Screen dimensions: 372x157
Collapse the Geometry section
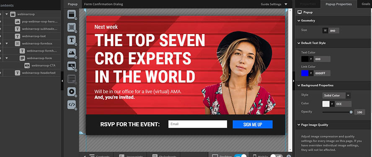(299, 20)
